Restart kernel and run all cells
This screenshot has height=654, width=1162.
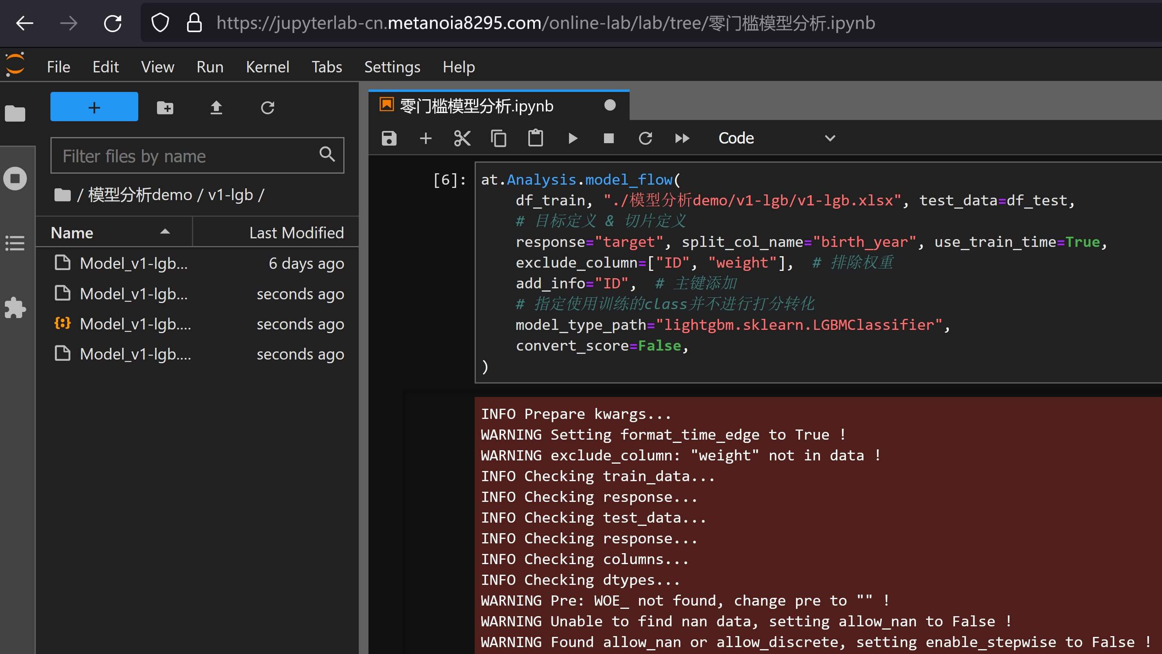click(682, 138)
